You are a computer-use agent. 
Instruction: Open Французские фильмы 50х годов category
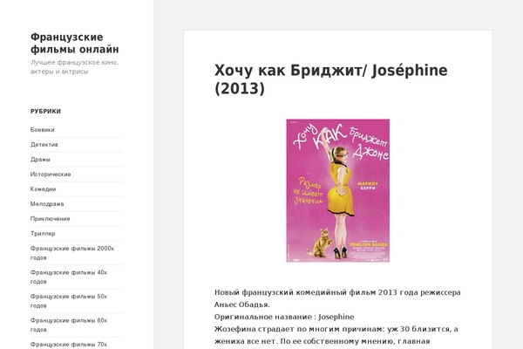pyautogui.click(x=69, y=301)
